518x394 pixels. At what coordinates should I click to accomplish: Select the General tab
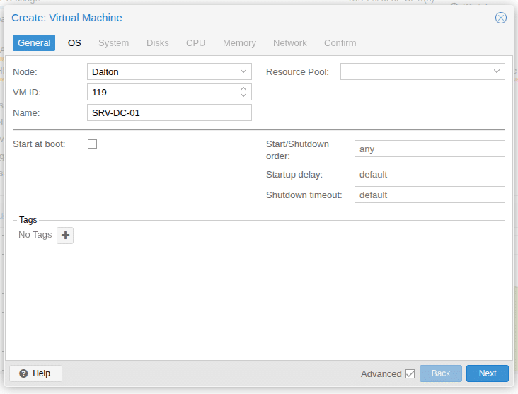click(34, 43)
